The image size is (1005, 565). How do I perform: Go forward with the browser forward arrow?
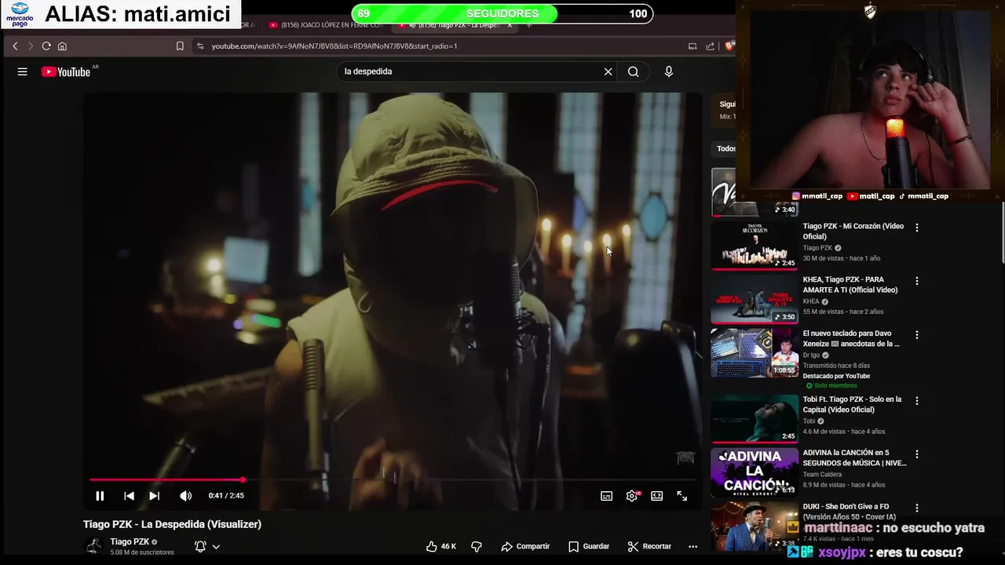point(31,46)
